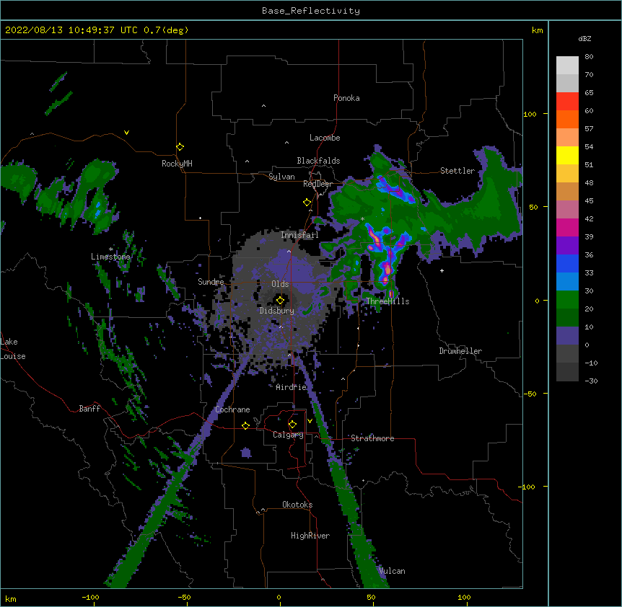622x607 pixels.
Task: Click the dBZ legend heading
Action: pyautogui.click(x=584, y=38)
